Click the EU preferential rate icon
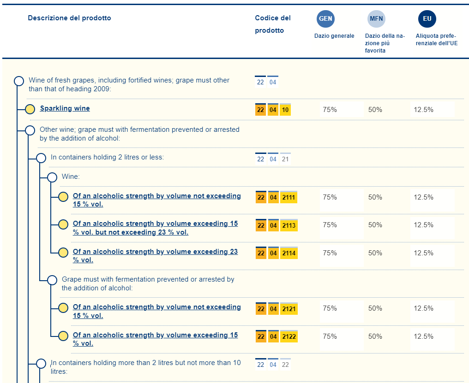This screenshot has width=469, height=383. click(427, 19)
